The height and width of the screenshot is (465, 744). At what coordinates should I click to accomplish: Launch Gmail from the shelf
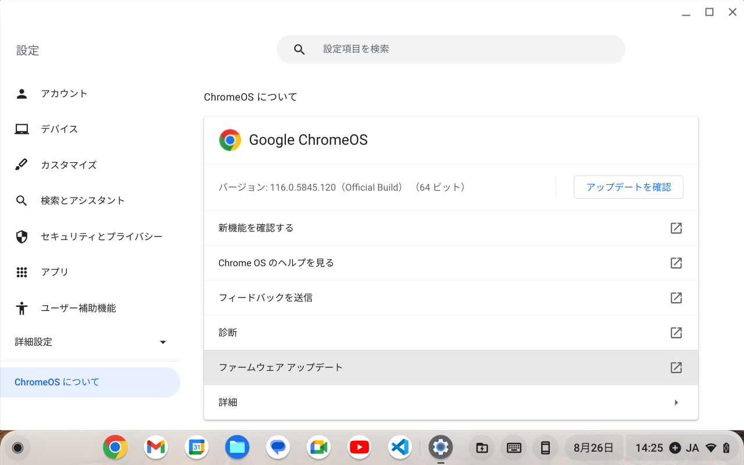coord(156,447)
